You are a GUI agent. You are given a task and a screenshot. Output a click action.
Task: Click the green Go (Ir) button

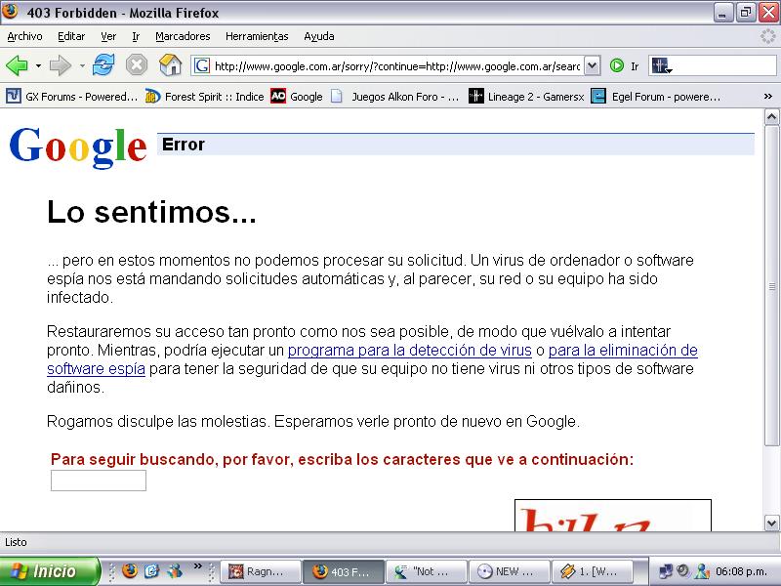pos(624,65)
